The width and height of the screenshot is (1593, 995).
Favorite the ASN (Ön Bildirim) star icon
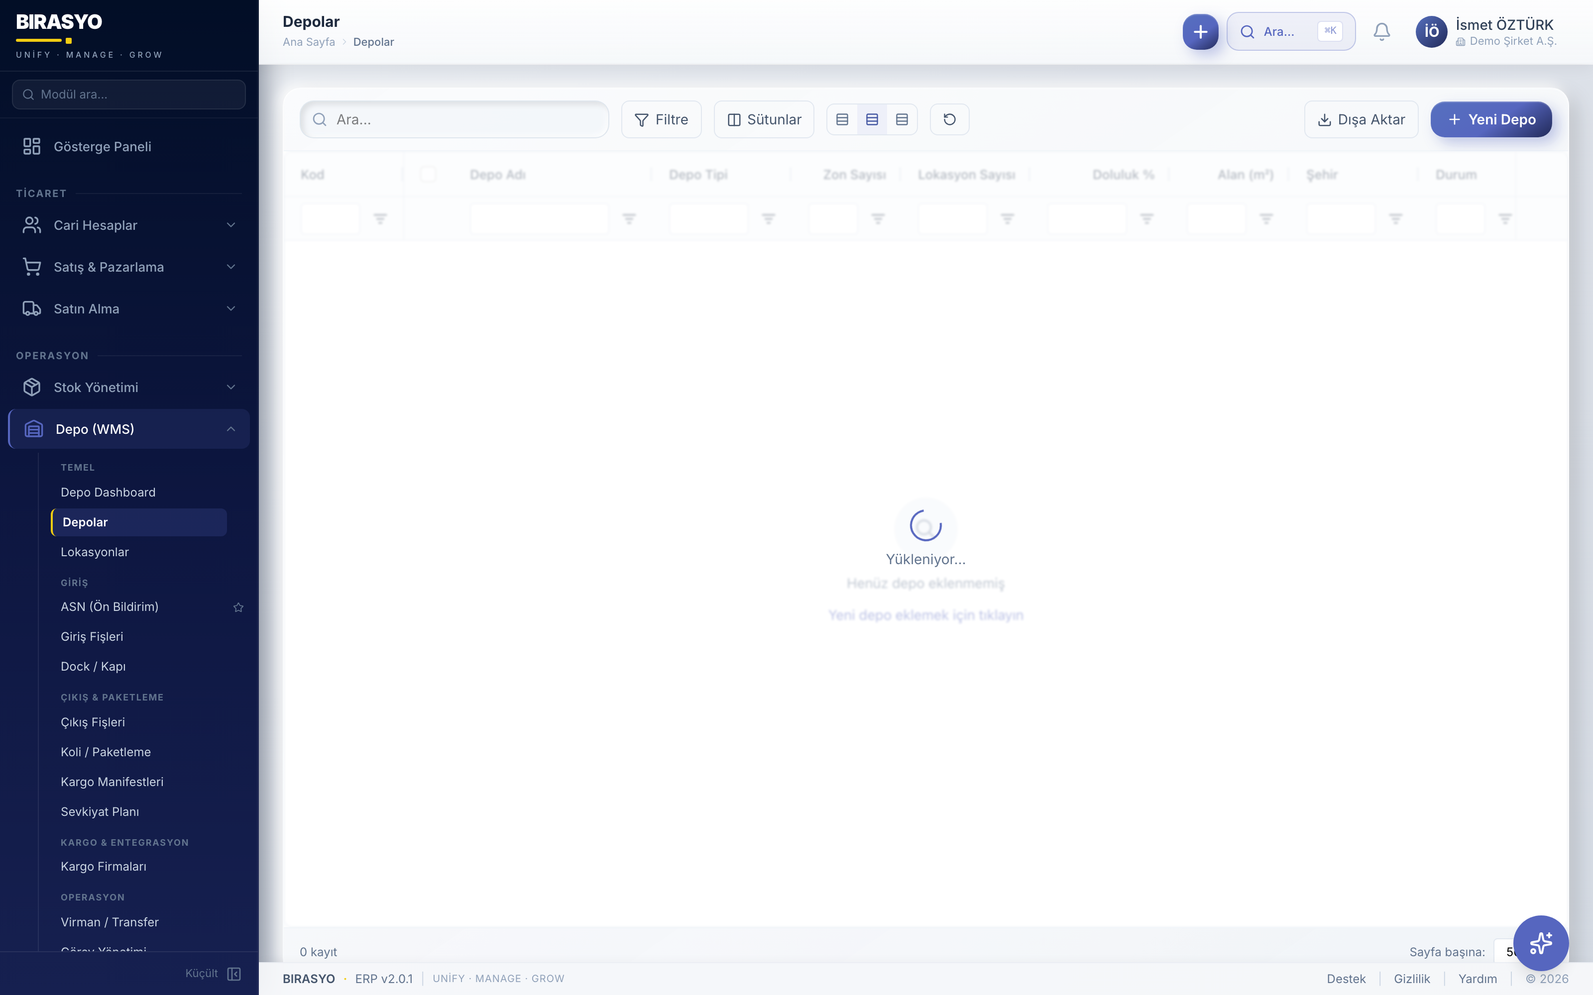[238, 607]
